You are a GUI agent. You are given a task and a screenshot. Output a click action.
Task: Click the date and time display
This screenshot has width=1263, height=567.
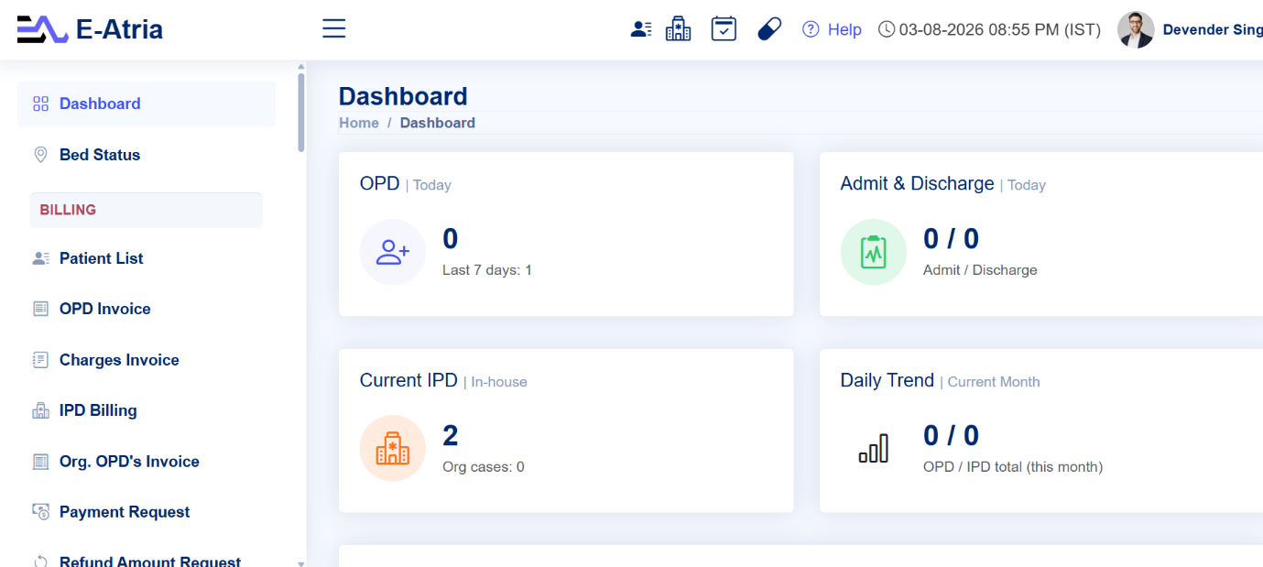[1000, 29]
